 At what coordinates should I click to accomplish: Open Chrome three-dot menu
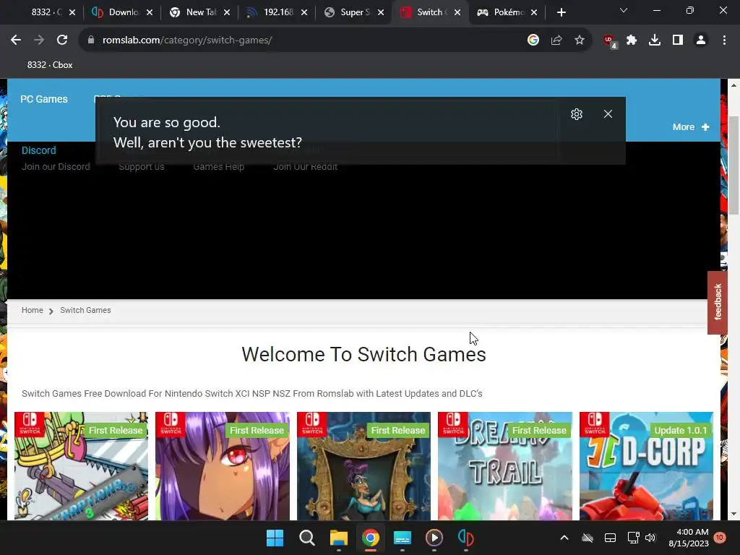(x=724, y=40)
